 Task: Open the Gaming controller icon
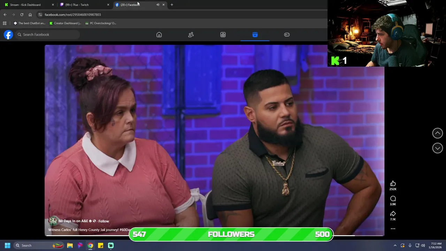tap(287, 35)
